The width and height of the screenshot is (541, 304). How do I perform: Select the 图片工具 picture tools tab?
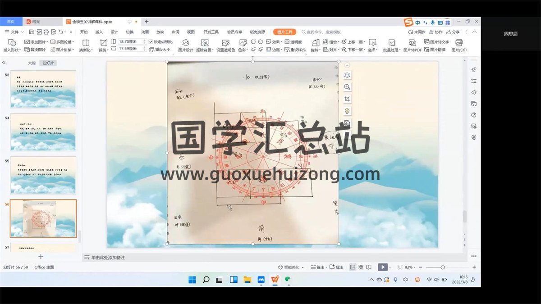click(284, 32)
